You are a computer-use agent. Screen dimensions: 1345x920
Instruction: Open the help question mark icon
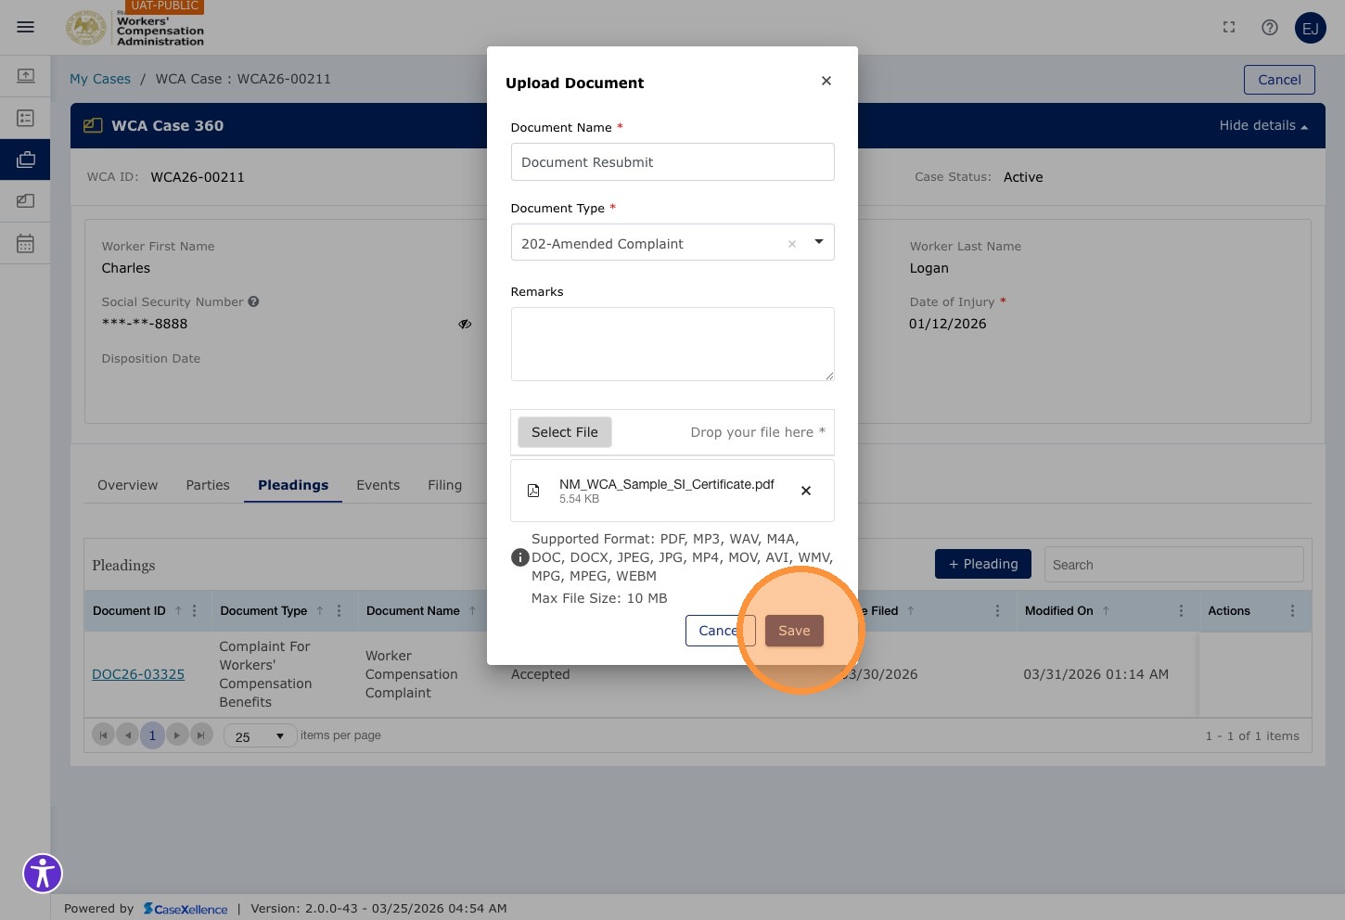1270,28
